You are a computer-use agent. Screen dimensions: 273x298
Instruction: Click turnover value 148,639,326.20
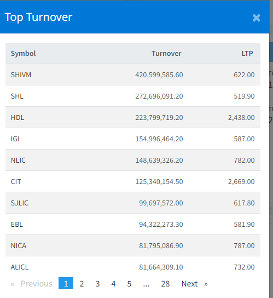(159, 161)
